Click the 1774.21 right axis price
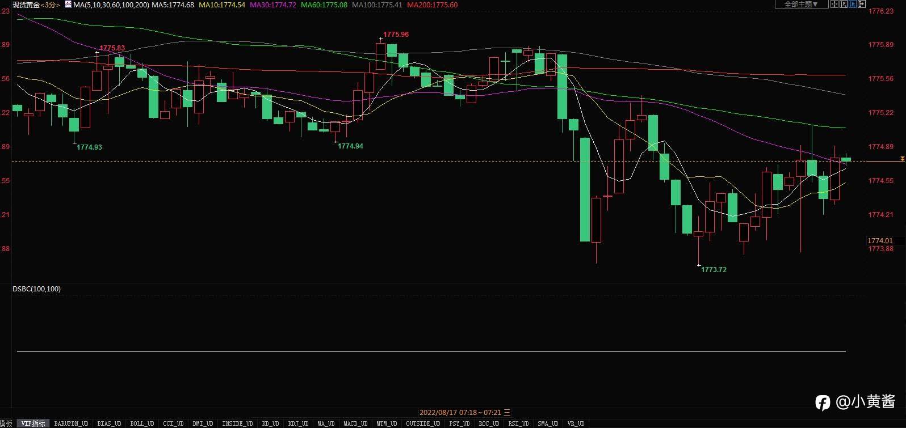This screenshot has height=428, width=906. click(881, 215)
